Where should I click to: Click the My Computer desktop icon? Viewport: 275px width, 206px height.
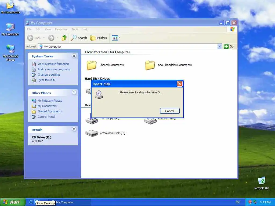coord(10,30)
